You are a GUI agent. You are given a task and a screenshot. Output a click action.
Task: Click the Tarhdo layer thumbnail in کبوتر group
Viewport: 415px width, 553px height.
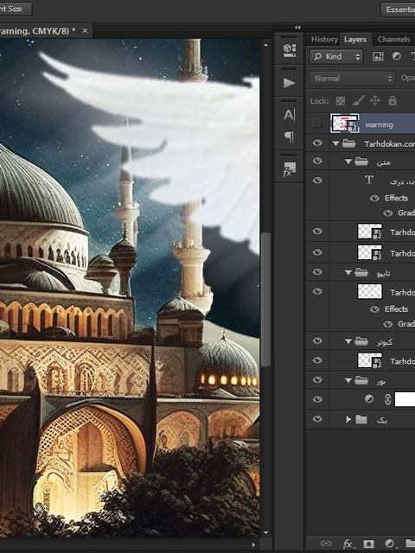[370, 360]
